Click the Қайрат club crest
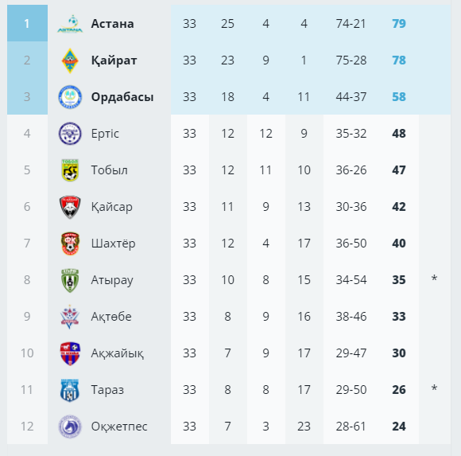Screen dimensions: 461x456 tap(70, 60)
